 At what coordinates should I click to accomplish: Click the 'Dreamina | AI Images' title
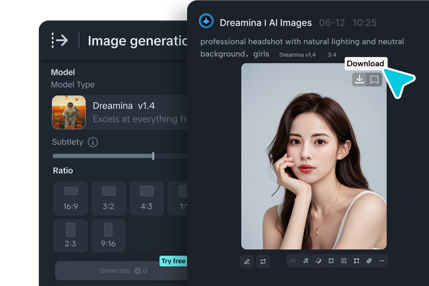[266, 22]
